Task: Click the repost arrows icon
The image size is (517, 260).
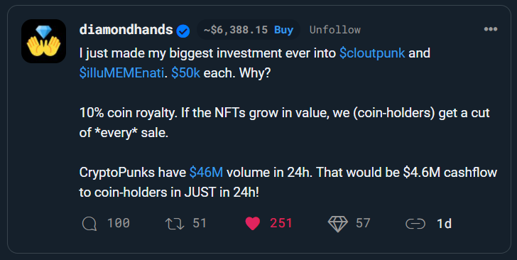Action: (175, 224)
